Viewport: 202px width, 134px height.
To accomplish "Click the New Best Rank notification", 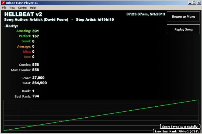I will [176, 131].
